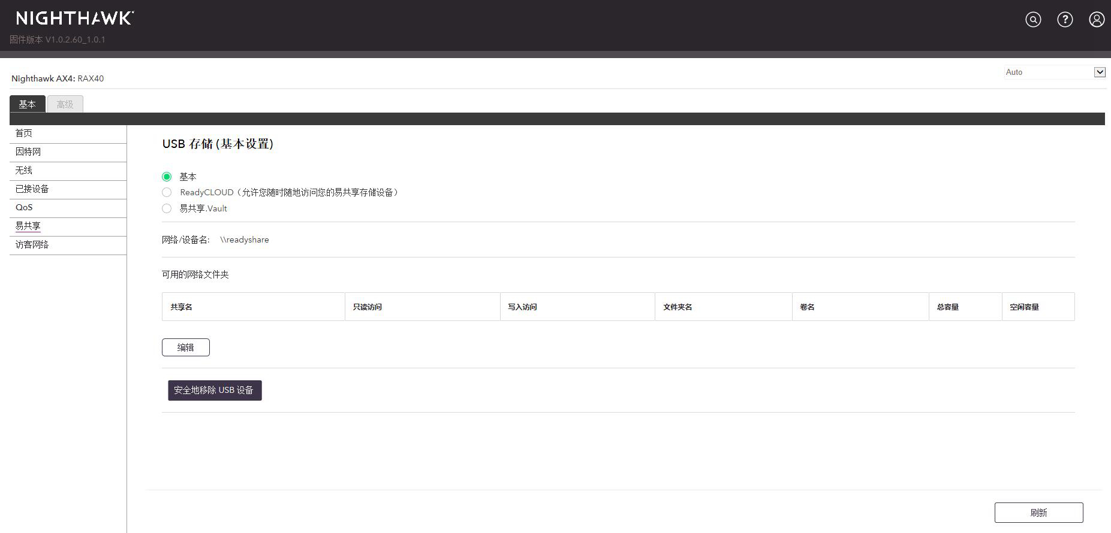Click the USB 存储 (基本设置) heading
The image size is (1111, 533).
pos(218,144)
